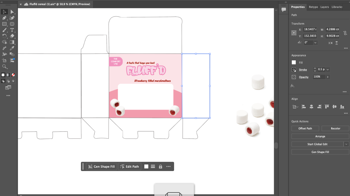The image size is (350, 196).
Task: Select the Direct Selection tool
Action: (x=12, y=12)
